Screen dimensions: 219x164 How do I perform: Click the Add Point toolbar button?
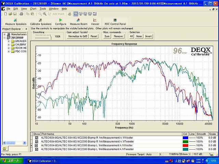click(56, 14)
